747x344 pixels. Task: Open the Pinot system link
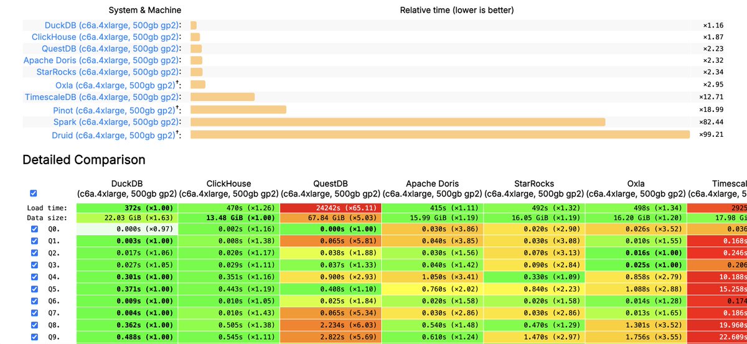coord(115,110)
